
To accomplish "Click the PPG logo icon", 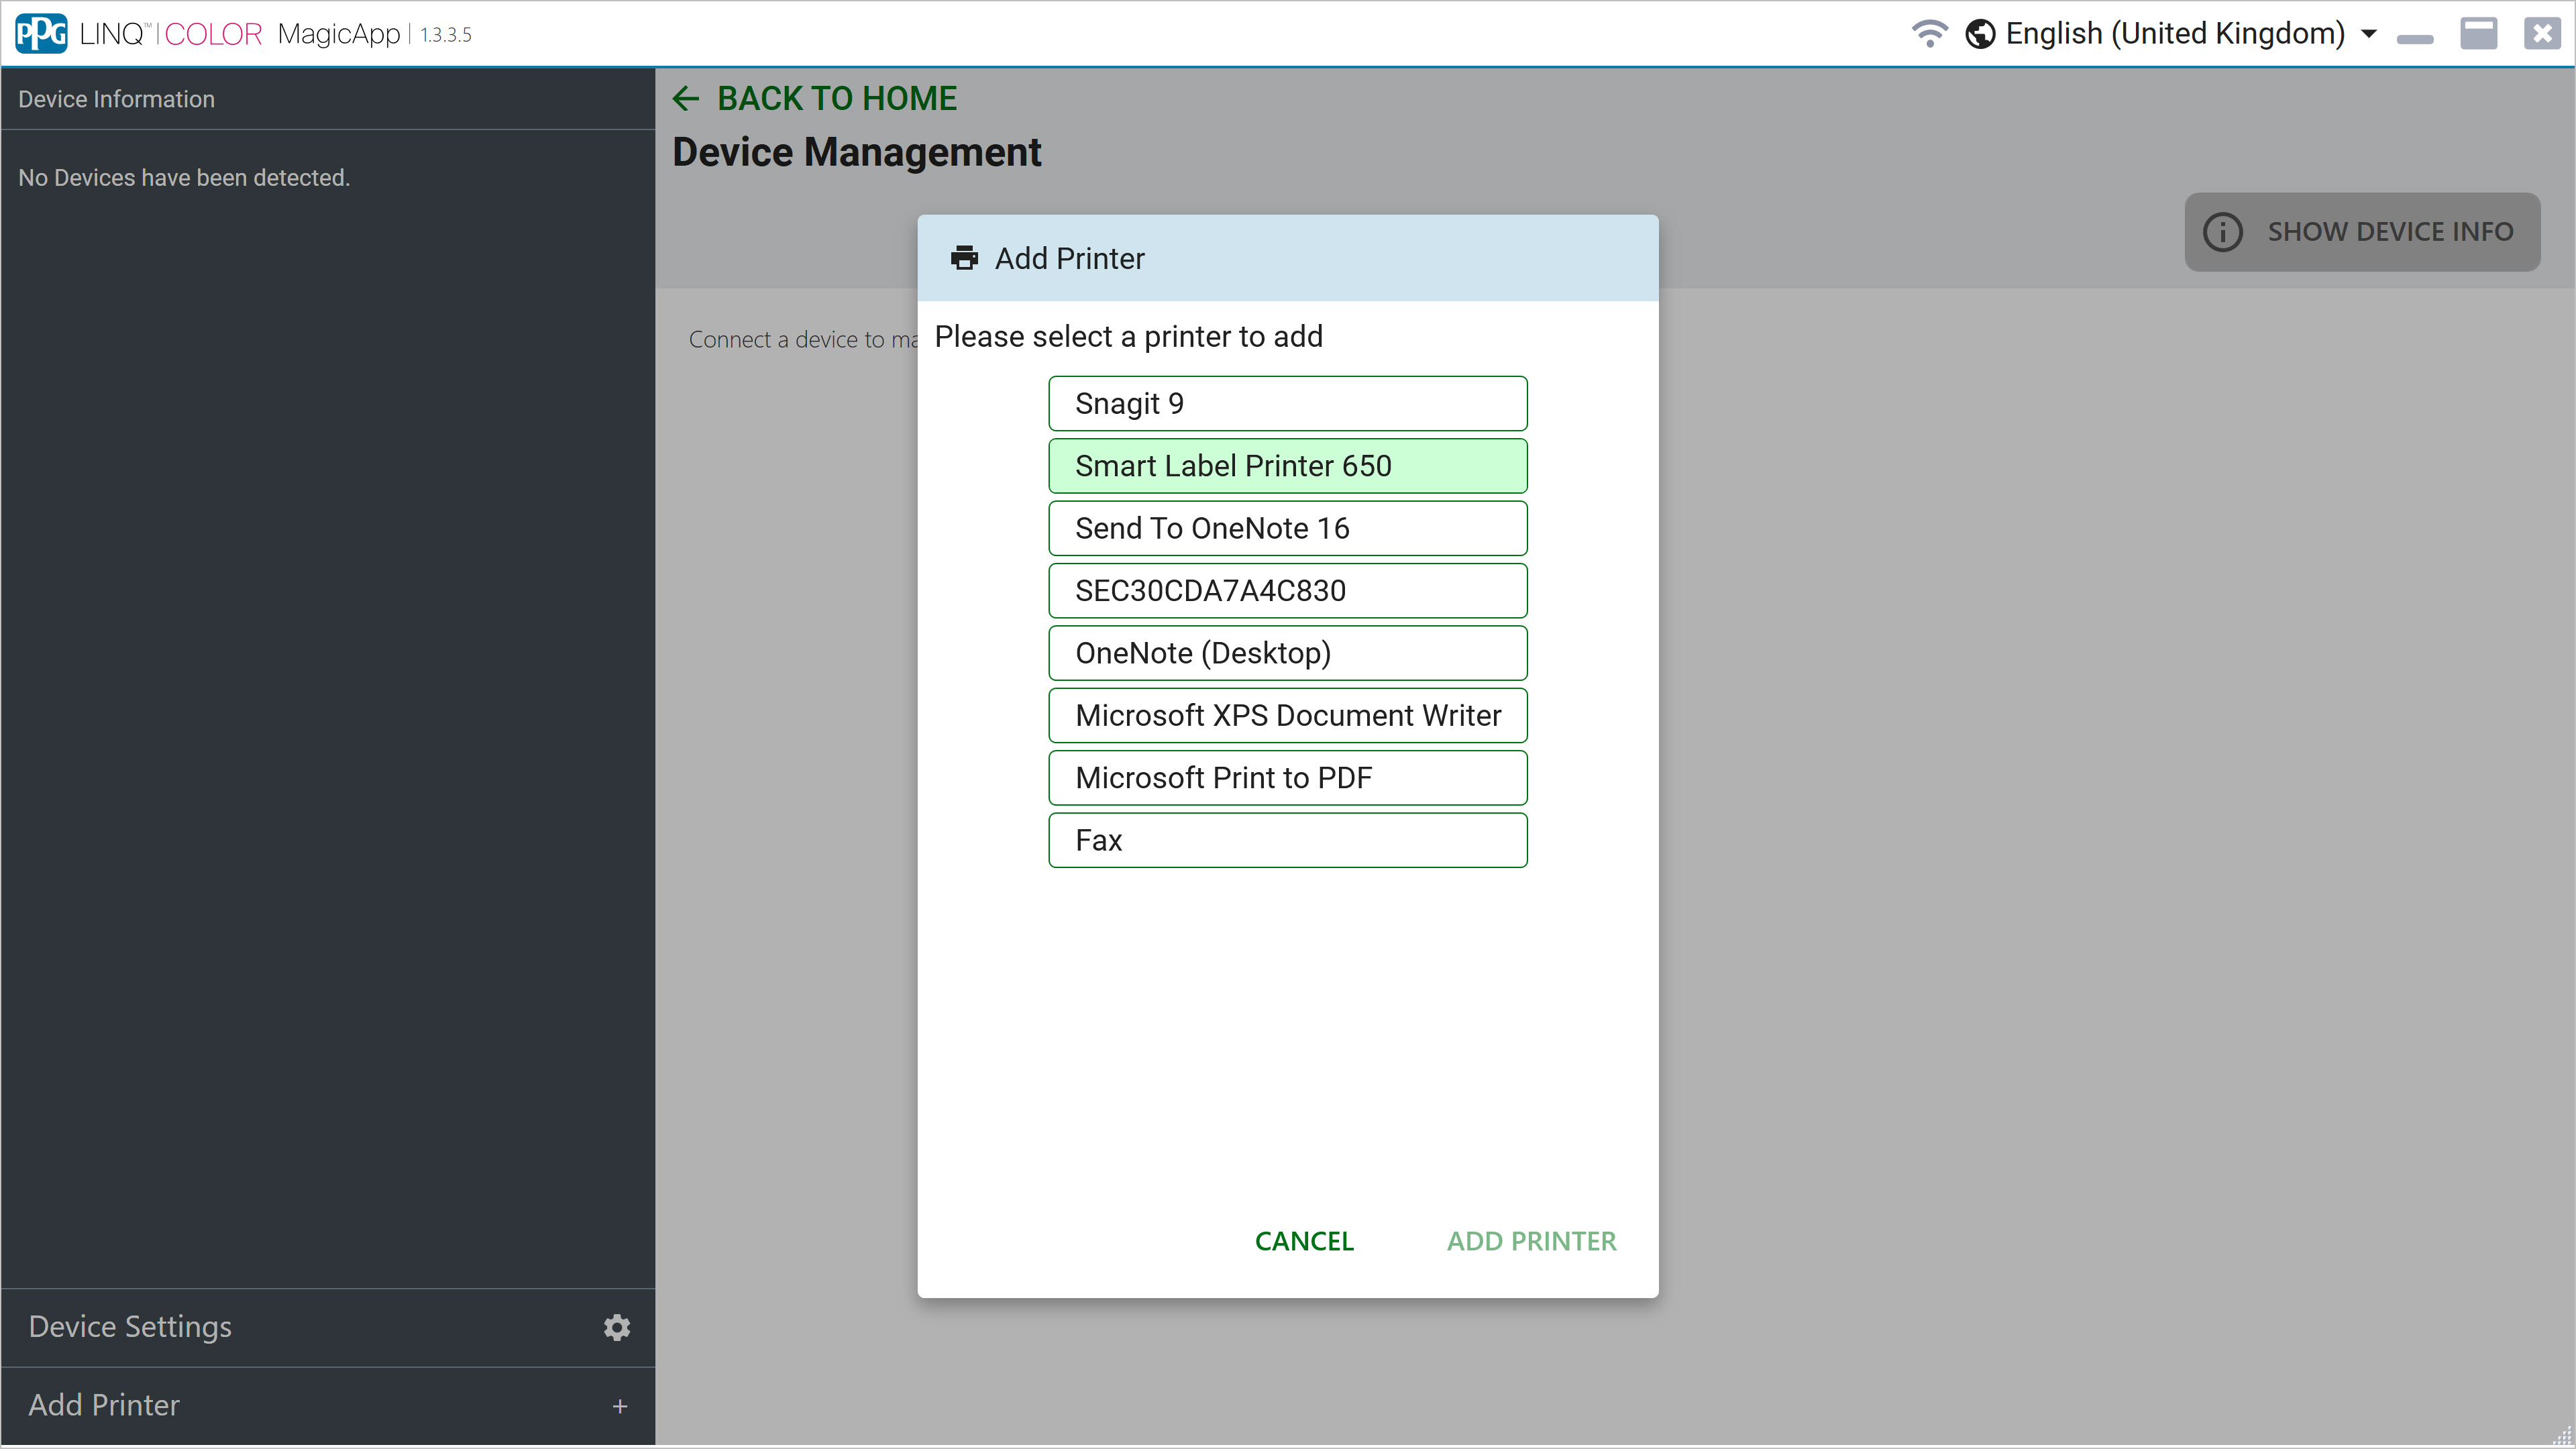I will 41,34.
